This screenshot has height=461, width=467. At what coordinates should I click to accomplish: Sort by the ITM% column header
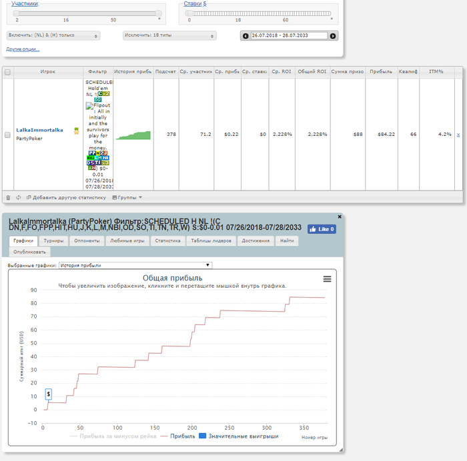pos(436,72)
